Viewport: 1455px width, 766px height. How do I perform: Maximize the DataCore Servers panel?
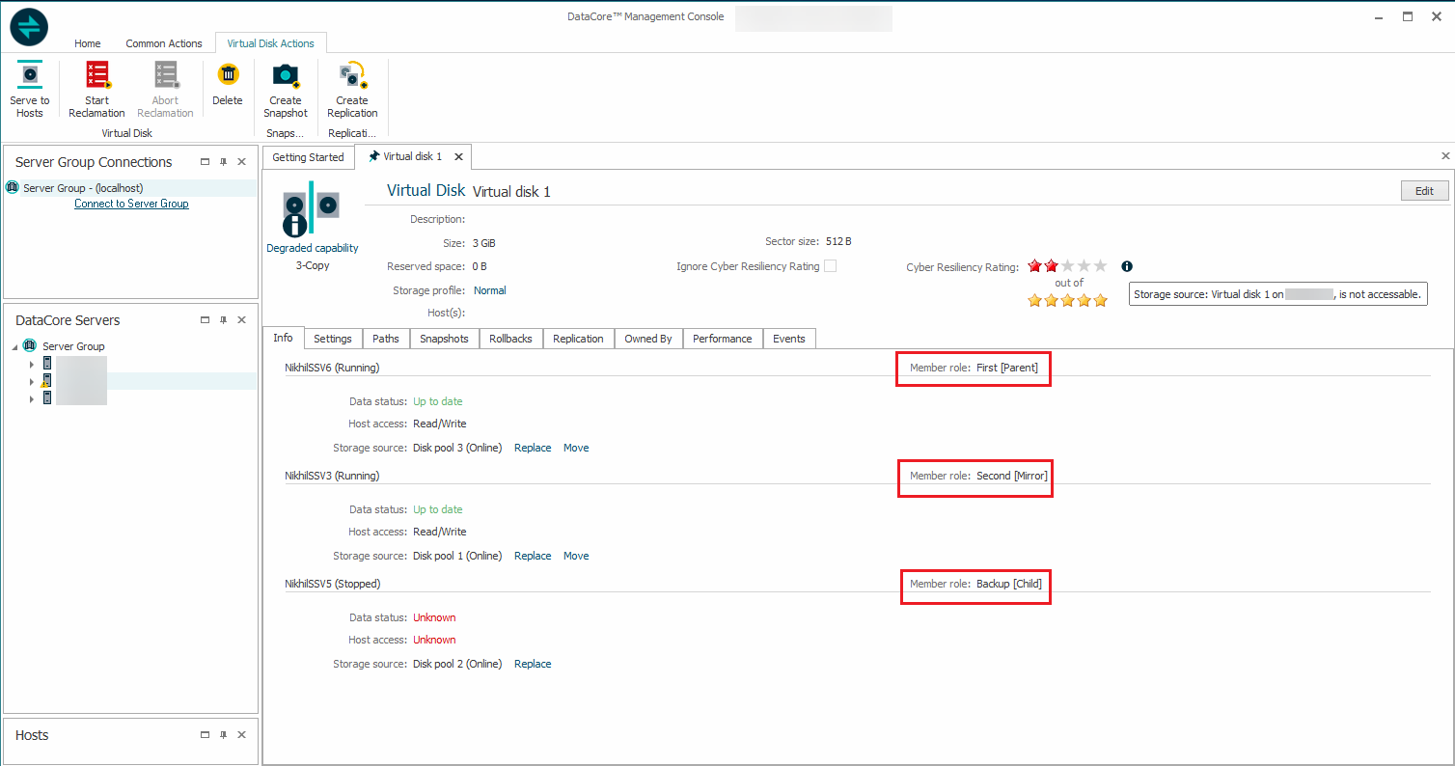pyautogui.click(x=205, y=320)
